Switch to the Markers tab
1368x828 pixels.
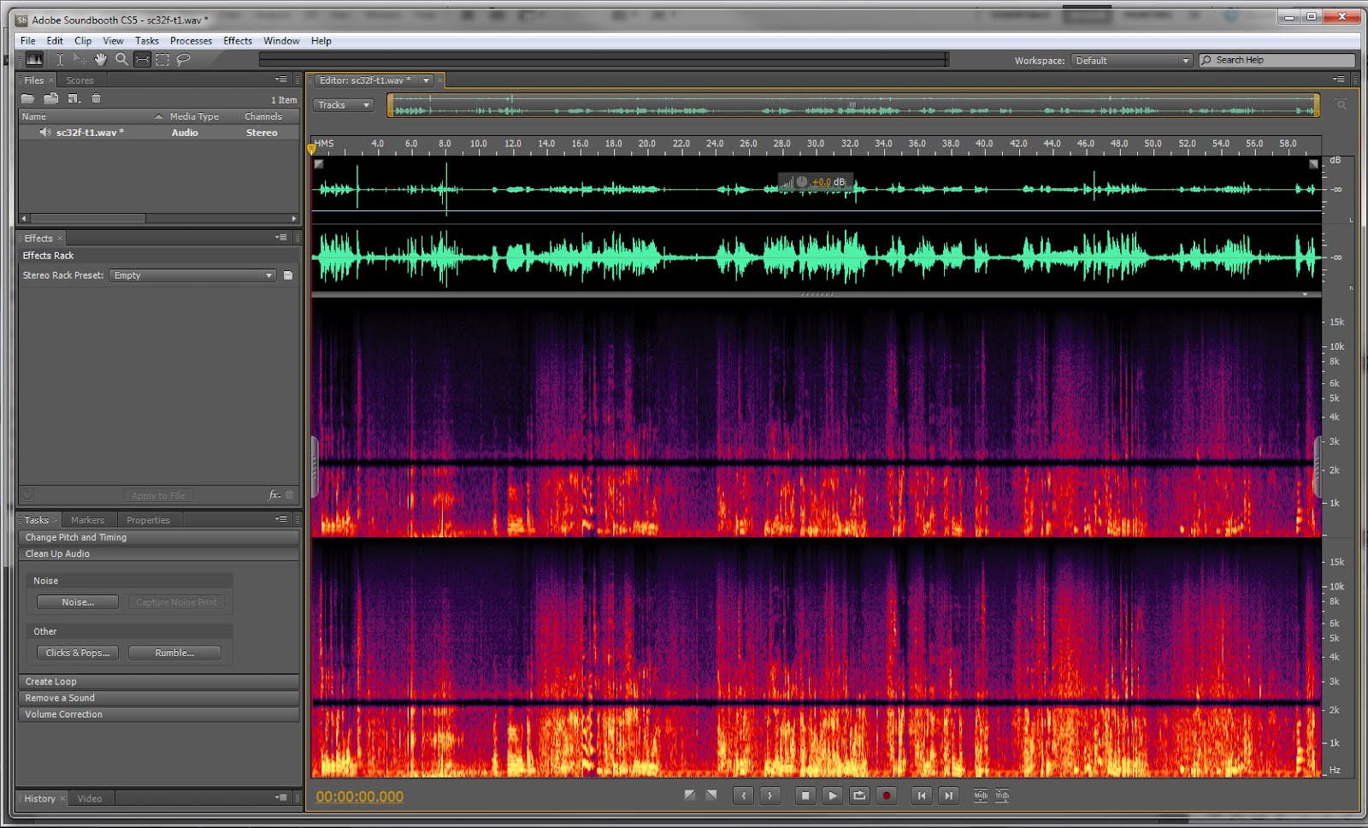tap(87, 520)
